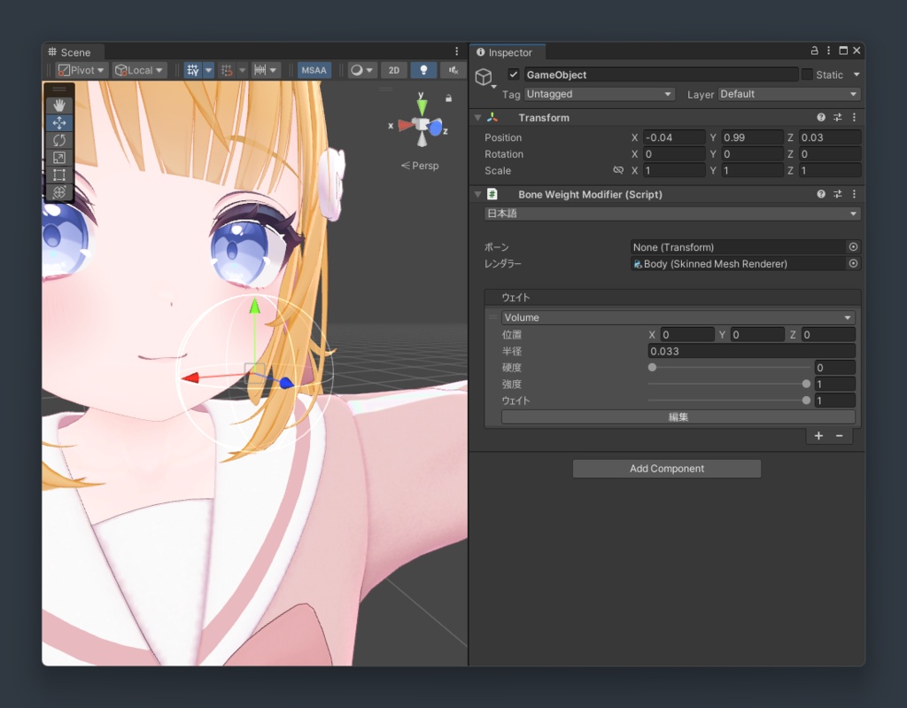907x708 pixels.
Task: Toggle grid visibility in Scene toolbar
Action: [192, 70]
